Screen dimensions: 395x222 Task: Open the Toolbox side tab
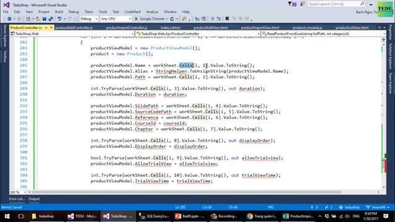(x=4, y=56)
